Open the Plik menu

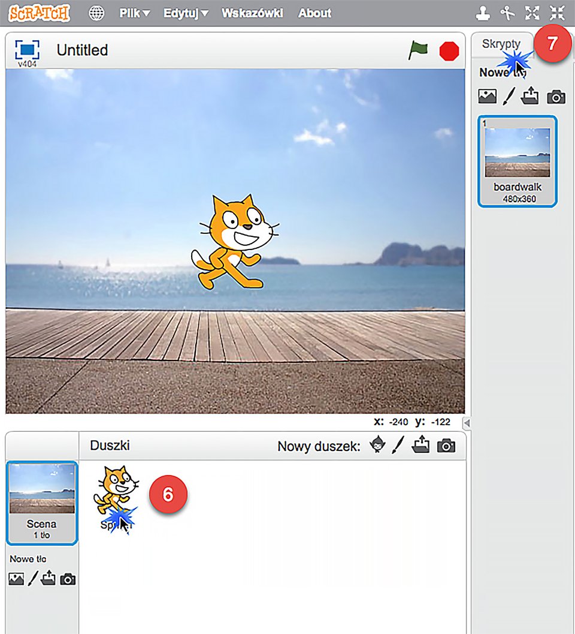point(134,13)
